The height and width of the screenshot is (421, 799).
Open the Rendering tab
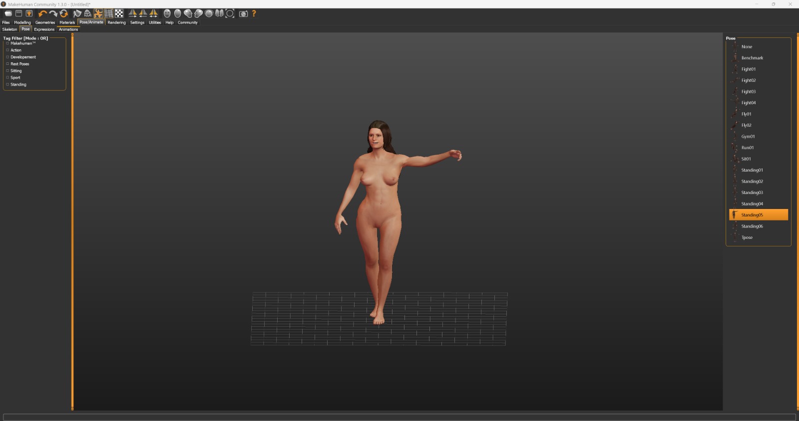tap(116, 22)
